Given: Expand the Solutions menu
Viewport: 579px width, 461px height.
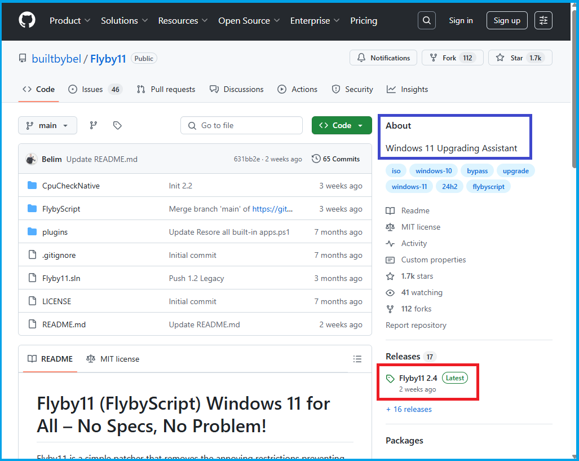Looking at the screenshot, I should [124, 21].
